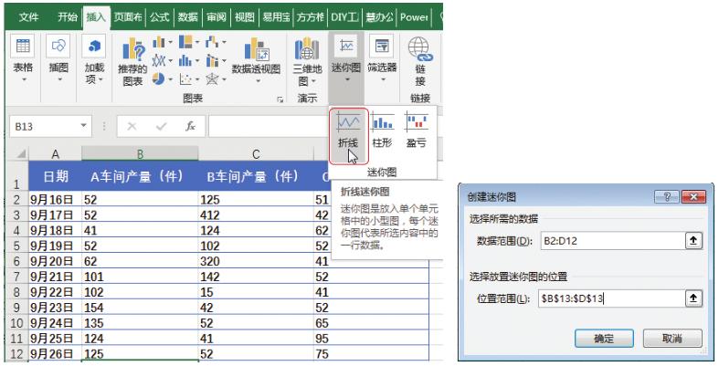Click the formula bar confirm checkmark
The height and width of the screenshot is (366, 719).
161,127
